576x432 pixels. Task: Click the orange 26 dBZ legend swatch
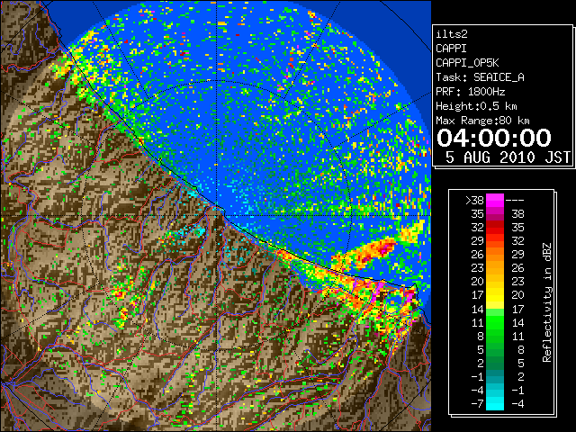(x=495, y=255)
